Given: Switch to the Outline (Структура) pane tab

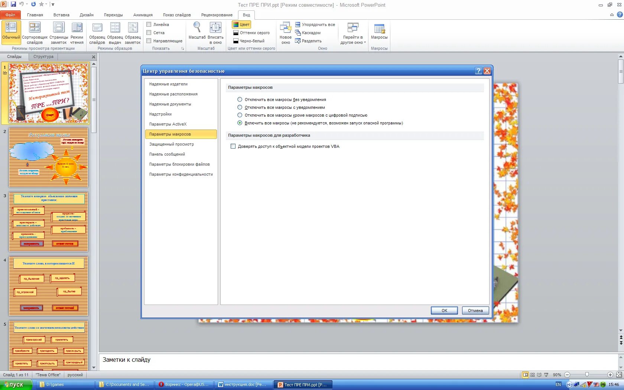Looking at the screenshot, I should pyautogui.click(x=43, y=57).
